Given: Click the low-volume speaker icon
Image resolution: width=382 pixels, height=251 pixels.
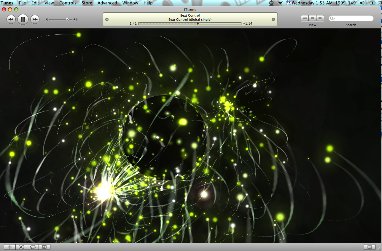Looking at the screenshot, I should point(47,19).
